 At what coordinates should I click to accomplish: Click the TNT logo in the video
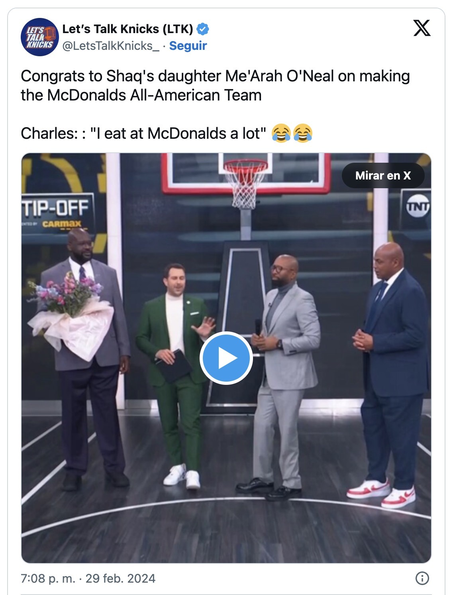(418, 207)
